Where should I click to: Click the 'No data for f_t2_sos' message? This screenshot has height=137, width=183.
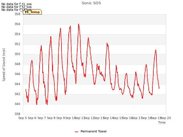[x=17, y=7]
